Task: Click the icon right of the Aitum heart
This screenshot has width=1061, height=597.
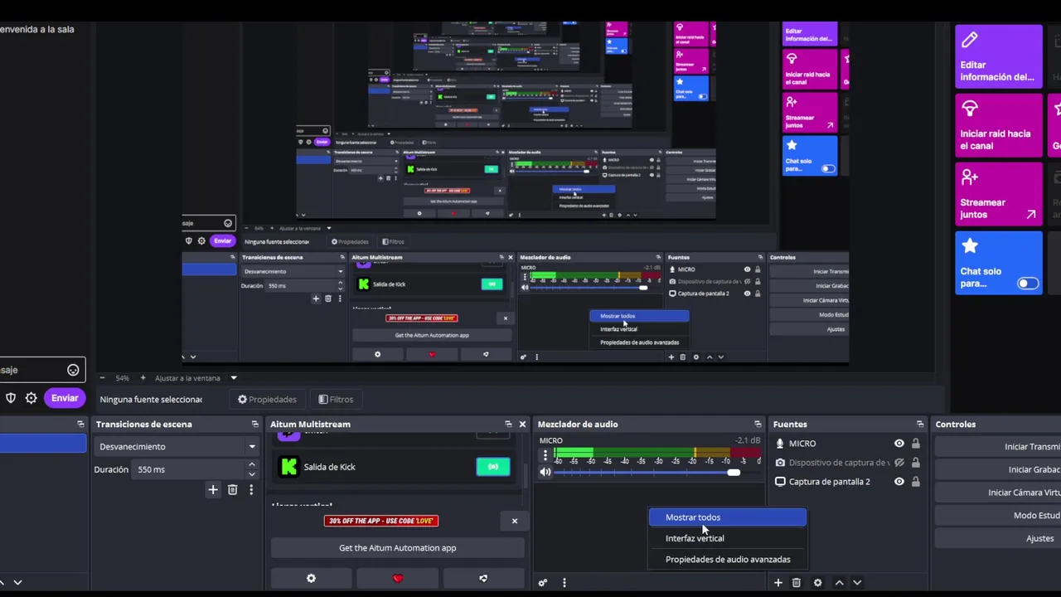Action: pos(483,579)
